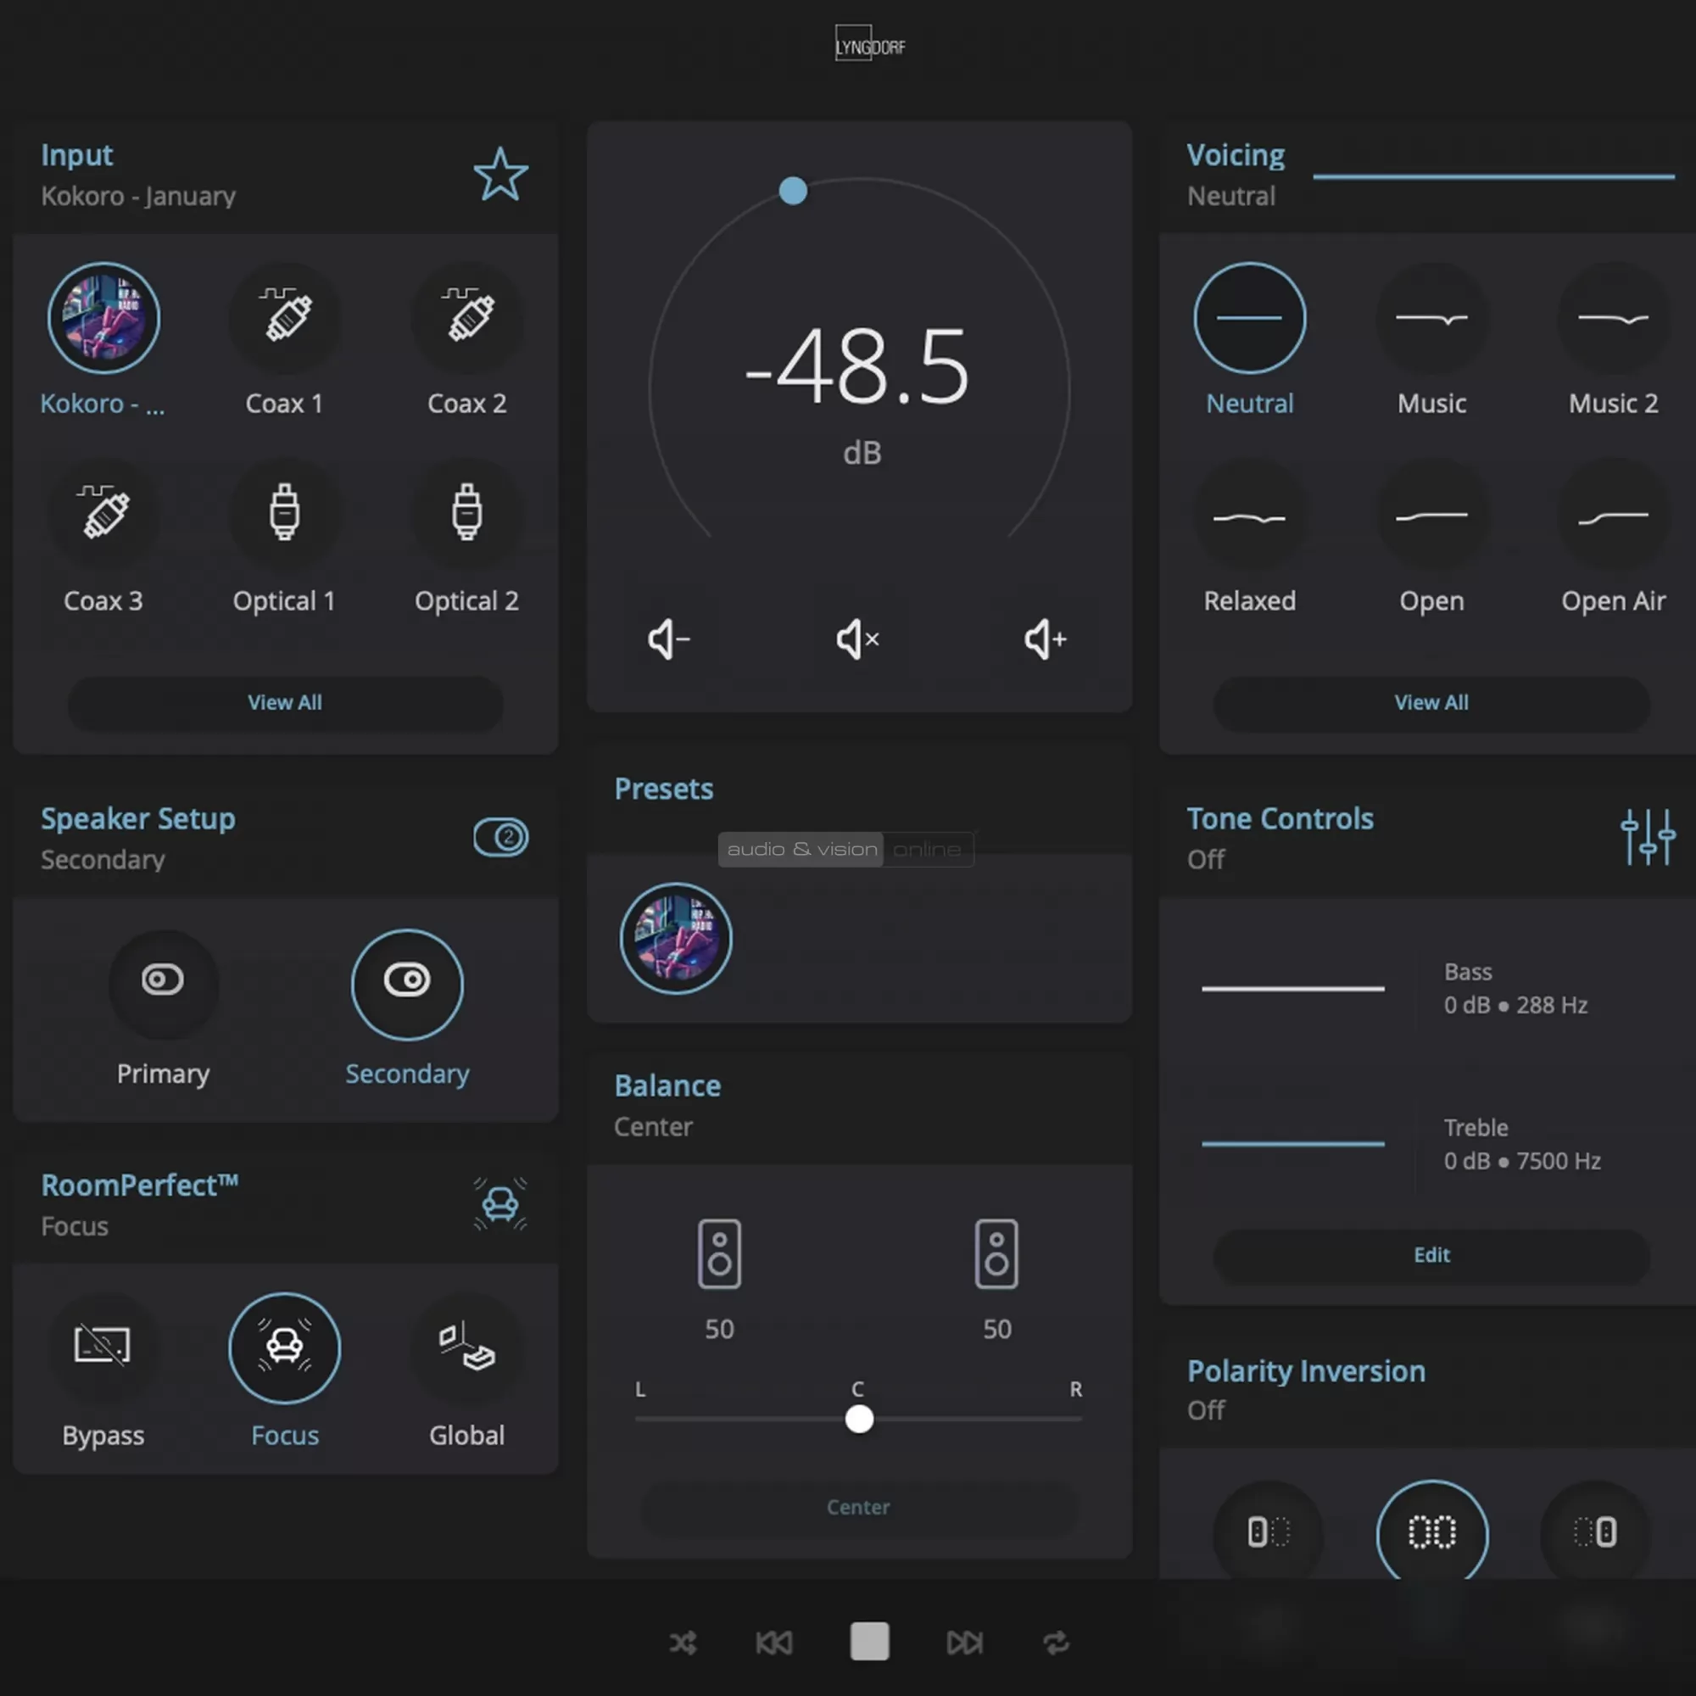The height and width of the screenshot is (1696, 1696).
Task: Open the Tone Controls sliders icon
Action: click(1647, 837)
